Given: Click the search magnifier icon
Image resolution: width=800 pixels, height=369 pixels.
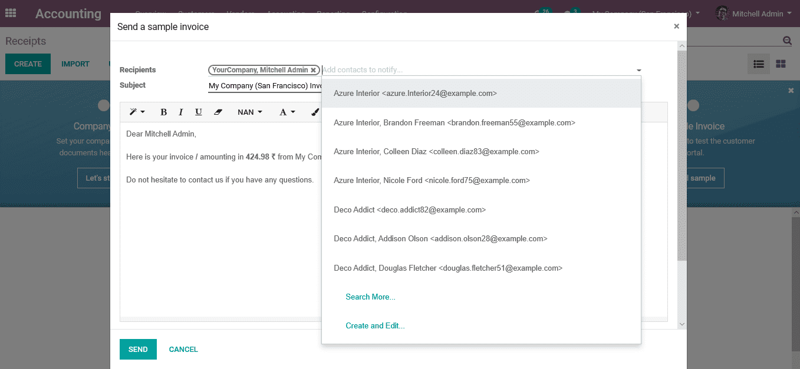Looking at the screenshot, I should [787, 41].
